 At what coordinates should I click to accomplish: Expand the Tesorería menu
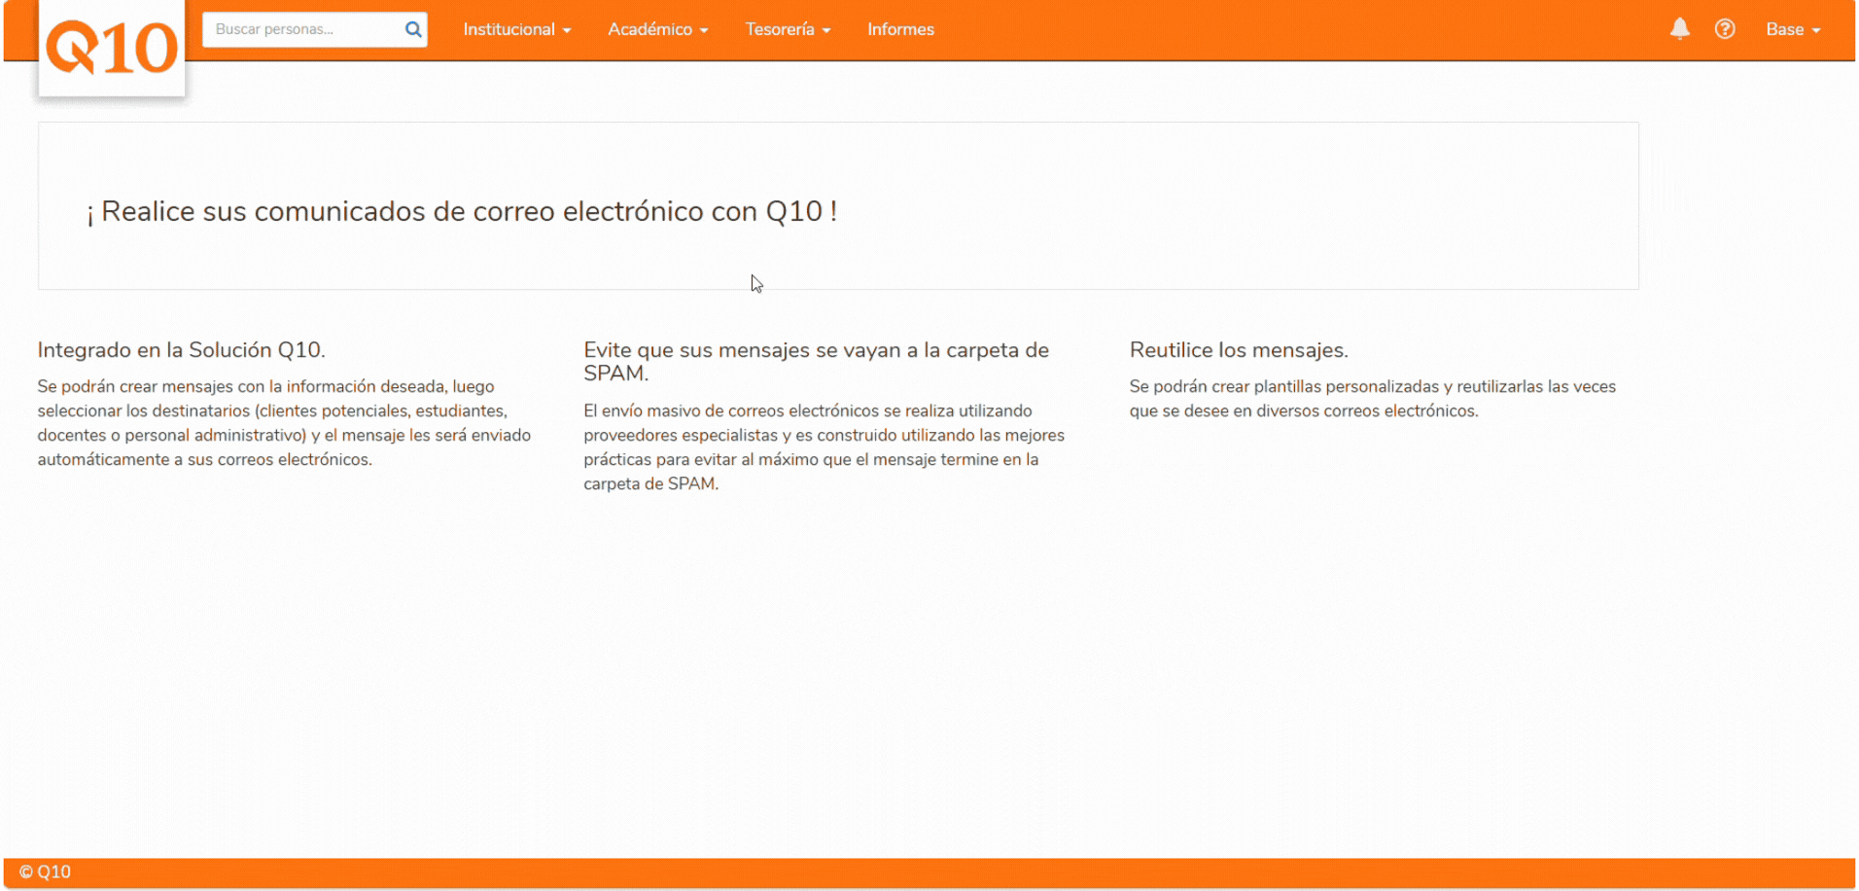coord(788,29)
